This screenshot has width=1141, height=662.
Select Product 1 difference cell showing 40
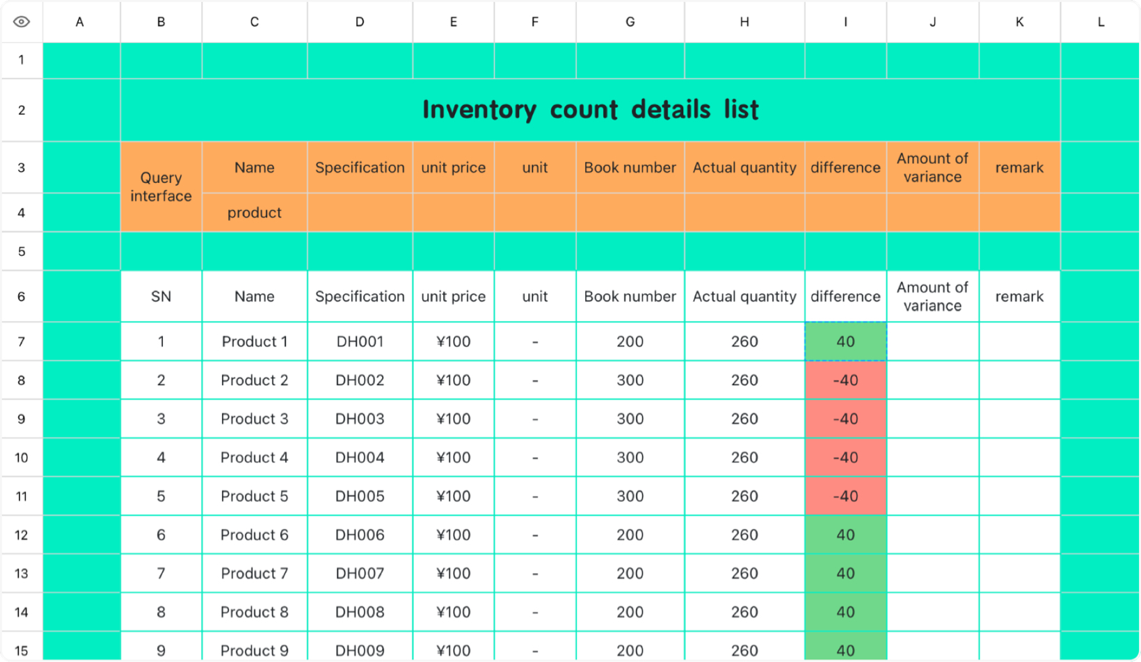(x=846, y=341)
